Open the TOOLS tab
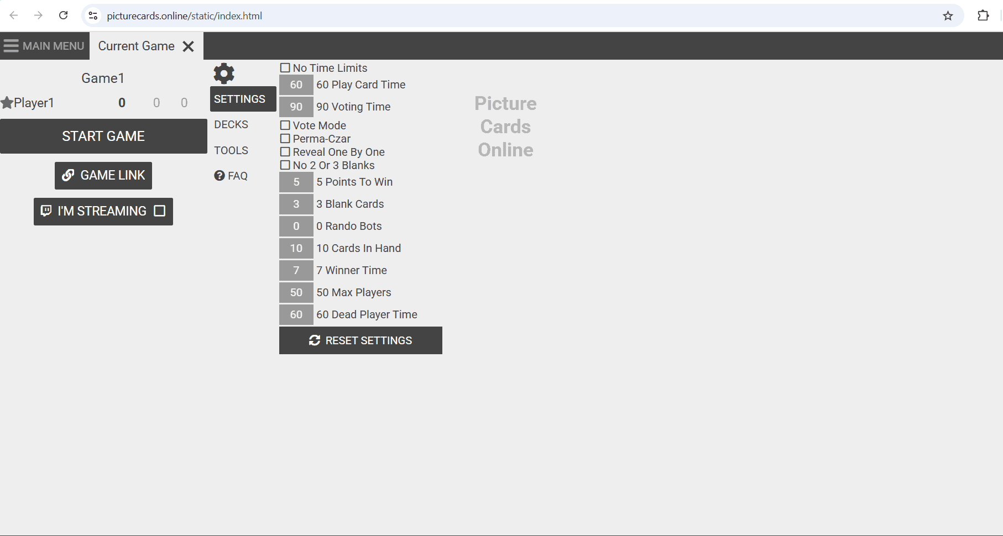Image resolution: width=1003 pixels, height=536 pixels. (231, 150)
